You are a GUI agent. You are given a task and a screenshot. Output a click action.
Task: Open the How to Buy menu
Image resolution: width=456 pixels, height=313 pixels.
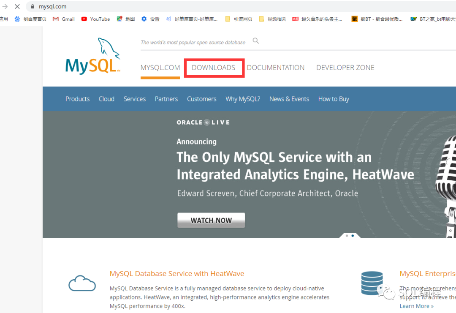[334, 99]
